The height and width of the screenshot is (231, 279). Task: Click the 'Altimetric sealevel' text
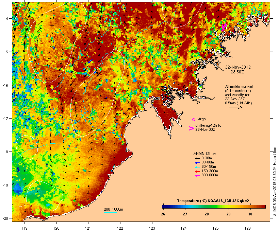(239, 87)
